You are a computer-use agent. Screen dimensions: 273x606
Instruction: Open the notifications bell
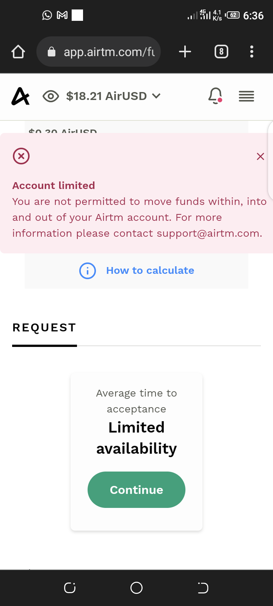pos(215,95)
